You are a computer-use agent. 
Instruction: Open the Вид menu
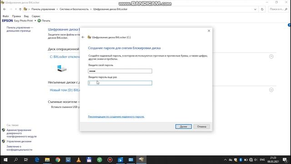(x=26, y=16)
